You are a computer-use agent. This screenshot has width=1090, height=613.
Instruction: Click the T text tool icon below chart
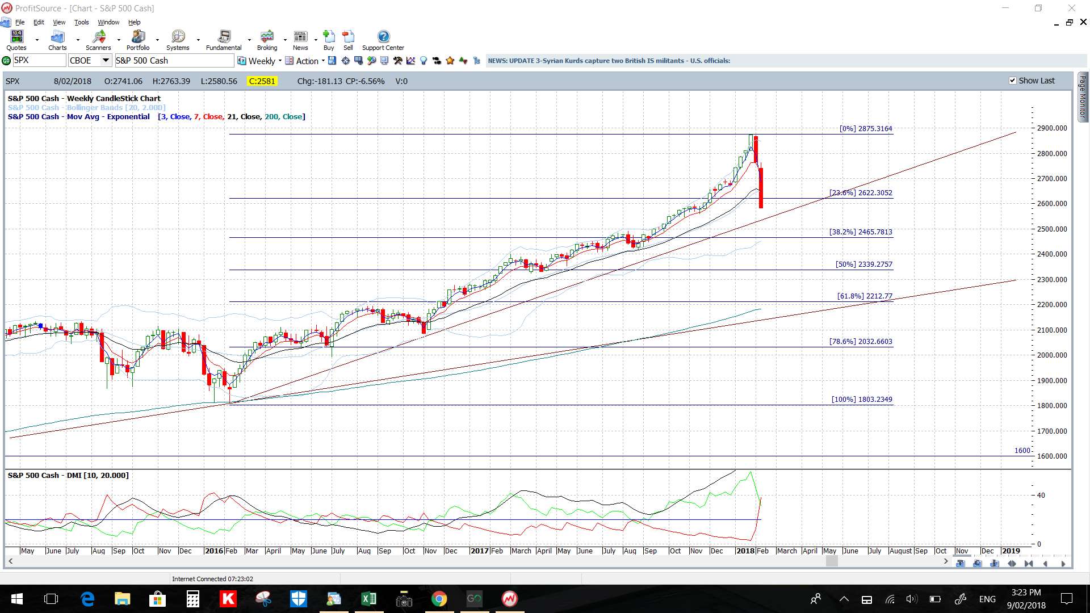click(961, 564)
